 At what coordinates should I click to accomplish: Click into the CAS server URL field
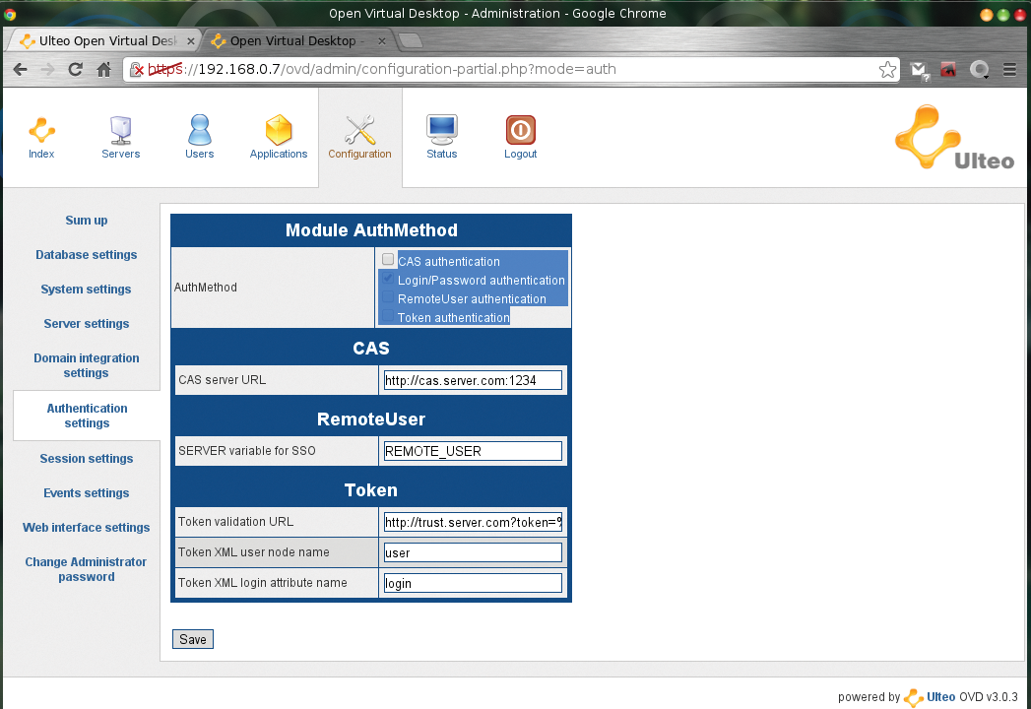(x=473, y=380)
